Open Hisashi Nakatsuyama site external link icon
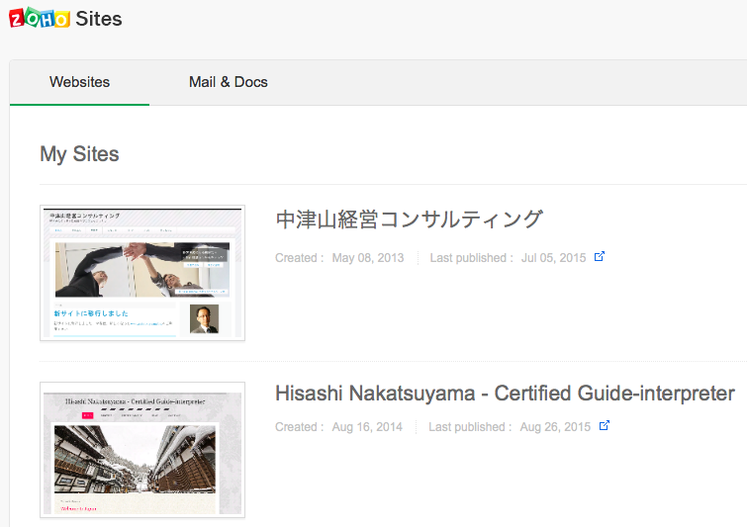The height and width of the screenshot is (527, 747). click(604, 426)
